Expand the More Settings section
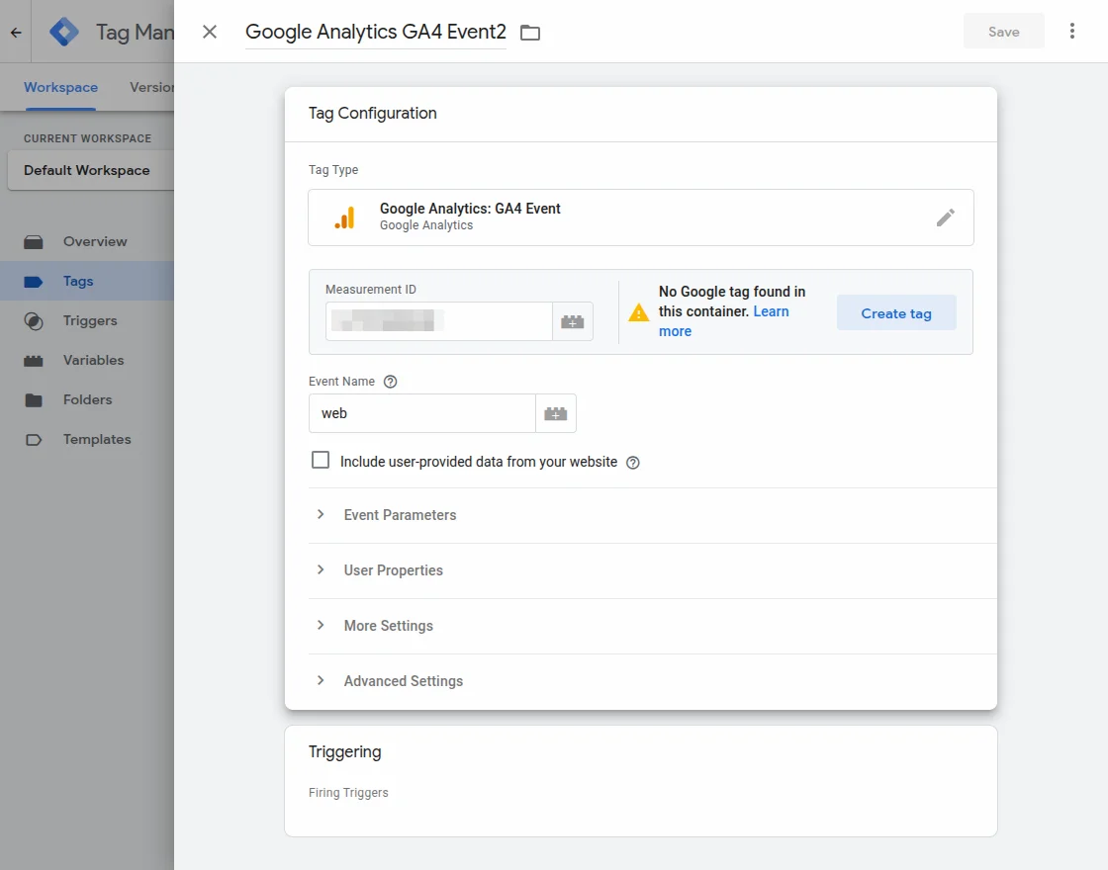The image size is (1108, 870). coord(388,626)
